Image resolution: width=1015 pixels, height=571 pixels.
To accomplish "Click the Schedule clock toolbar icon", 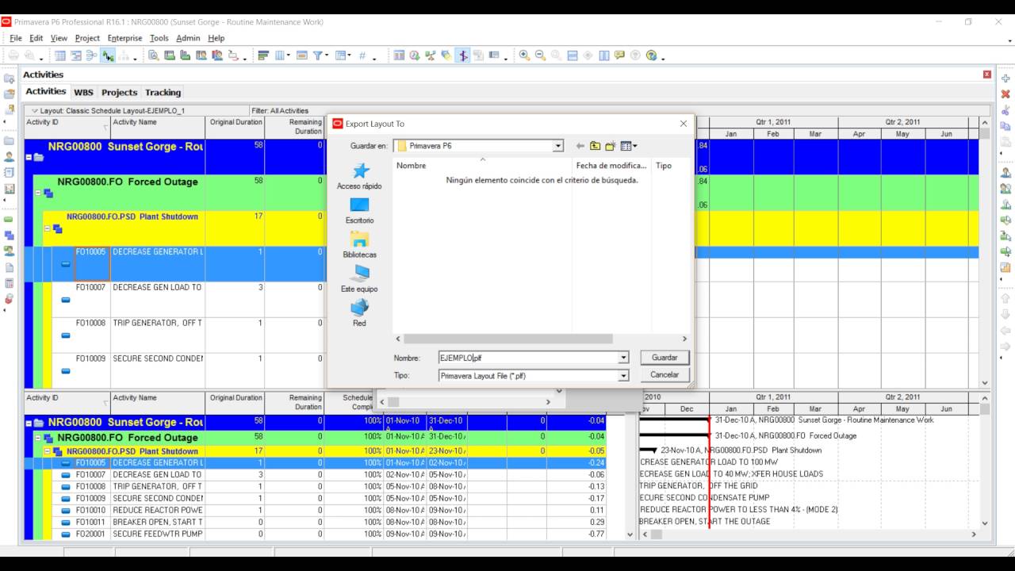I will pyautogui.click(x=415, y=56).
